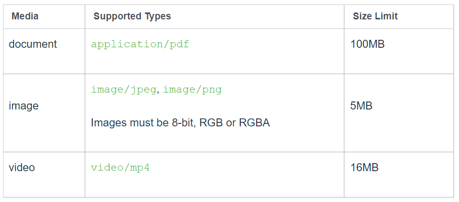Click the comma between image types
Viewport: 459px width, 202px height.
tap(158, 92)
